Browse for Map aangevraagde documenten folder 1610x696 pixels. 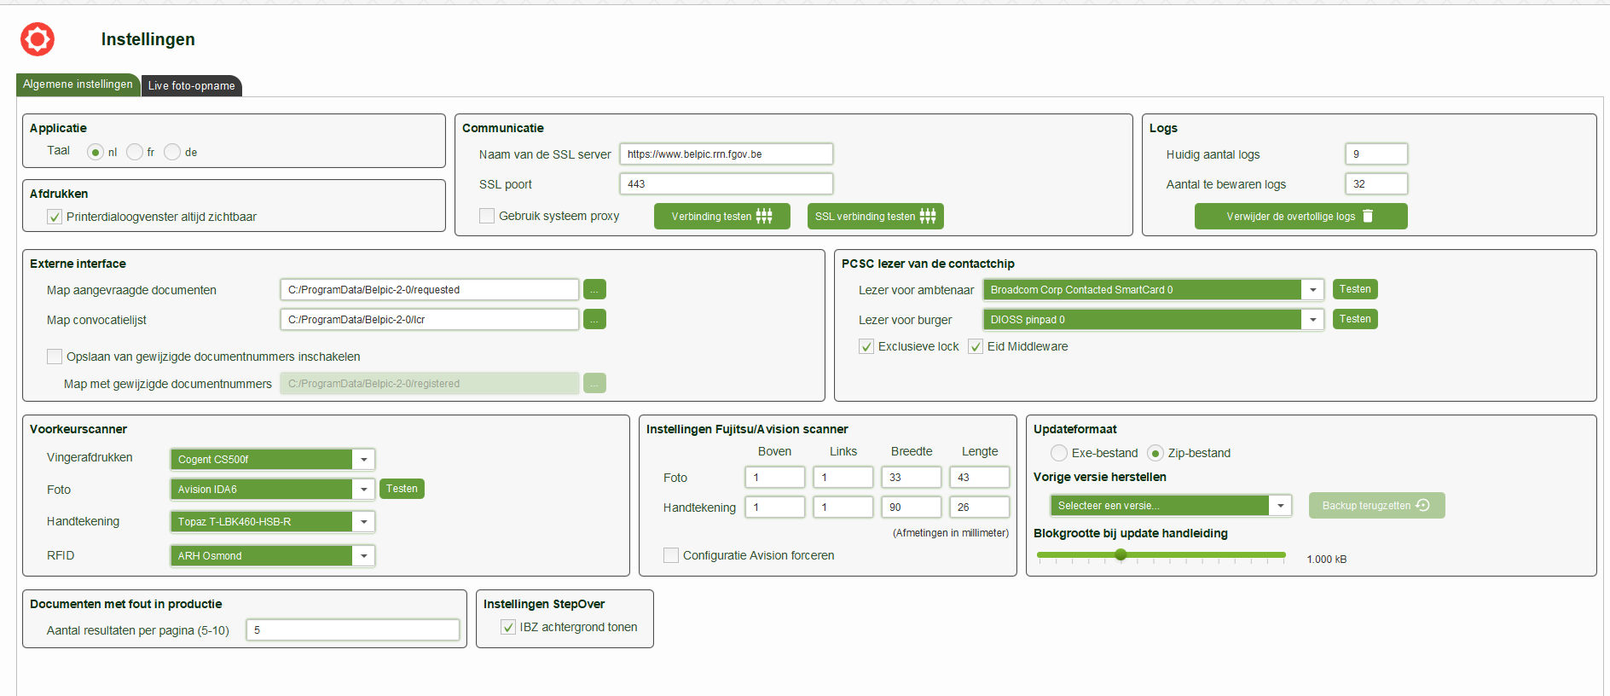pos(594,290)
